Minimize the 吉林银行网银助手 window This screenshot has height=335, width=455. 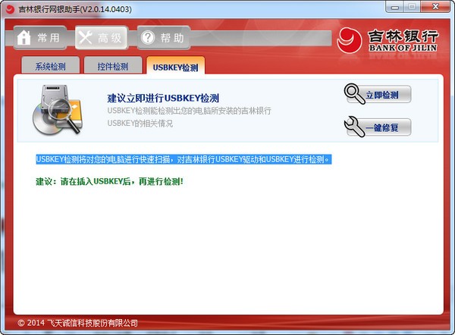[395, 7]
